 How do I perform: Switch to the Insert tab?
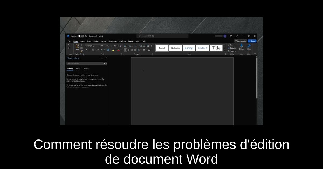tap(83, 41)
